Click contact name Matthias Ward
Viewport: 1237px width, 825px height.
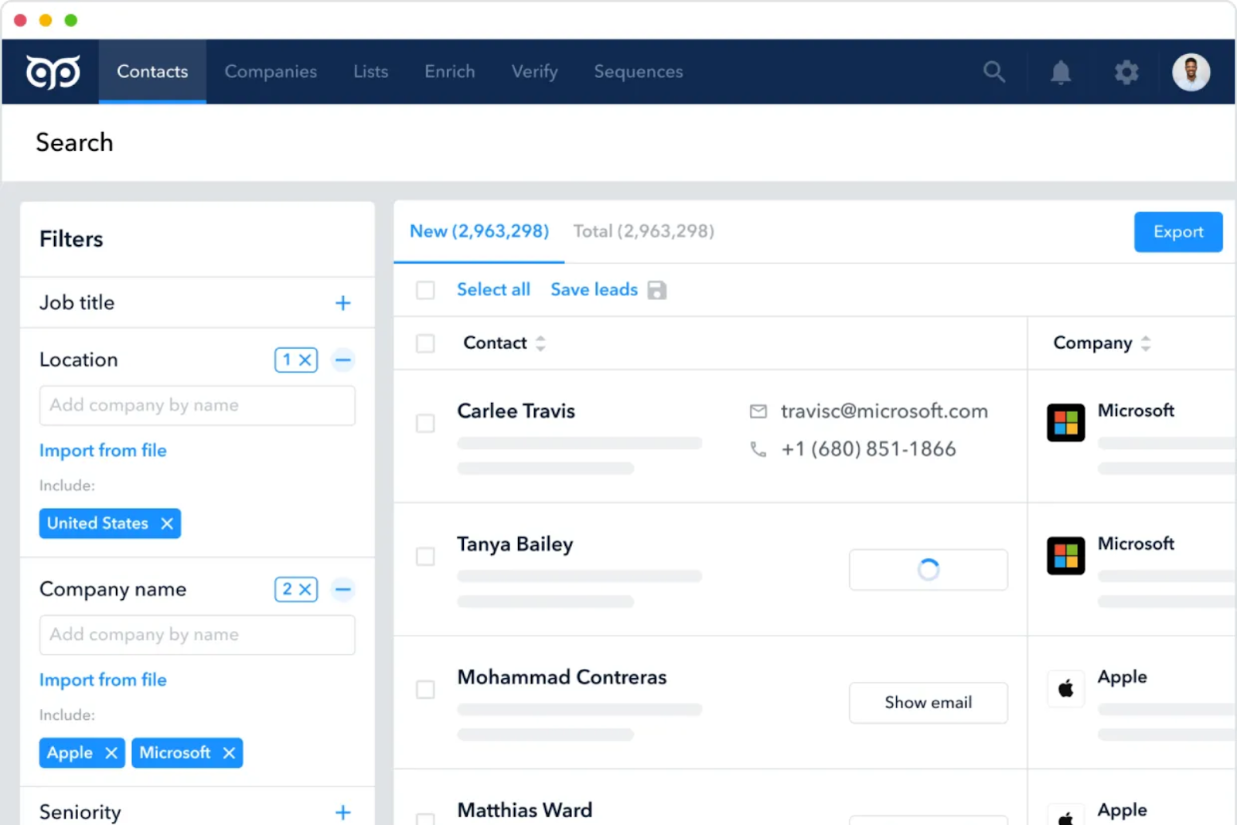pyautogui.click(x=525, y=810)
